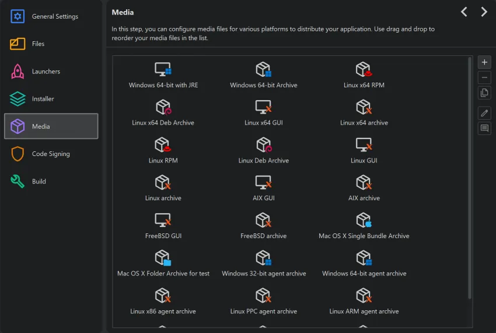
Task: Open the Files section icon
Action: click(x=18, y=44)
